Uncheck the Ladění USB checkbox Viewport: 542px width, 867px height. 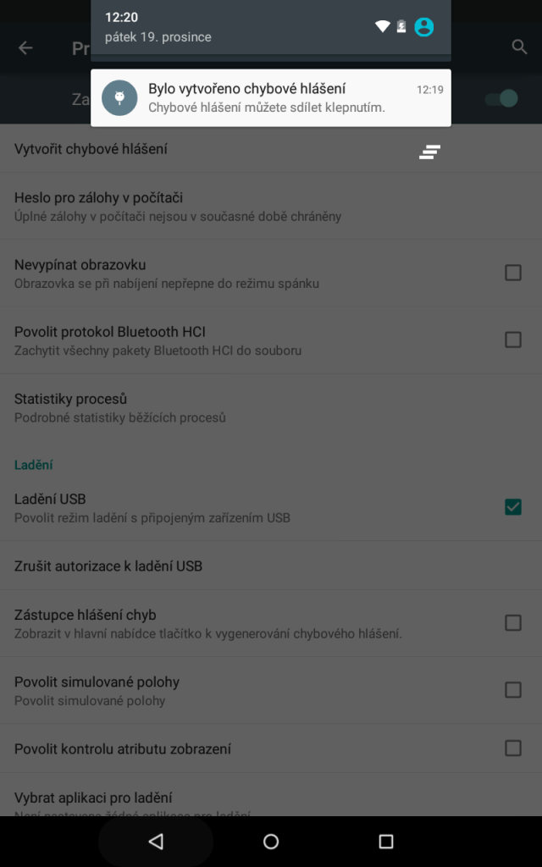pos(513,507)
